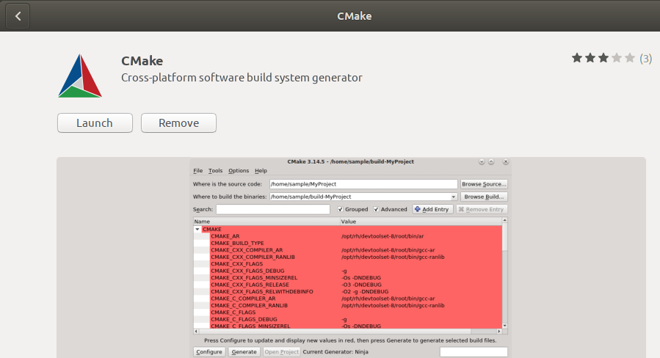
Task: Click the cache list vertical scrollbar
Action: [506, 275]
